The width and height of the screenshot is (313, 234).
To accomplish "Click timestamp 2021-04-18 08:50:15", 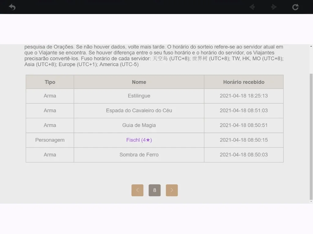I will (x=244, y=140).
